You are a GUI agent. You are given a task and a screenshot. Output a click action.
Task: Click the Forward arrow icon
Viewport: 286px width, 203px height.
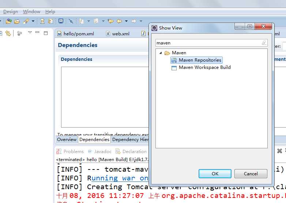click(x=134, y=21)
